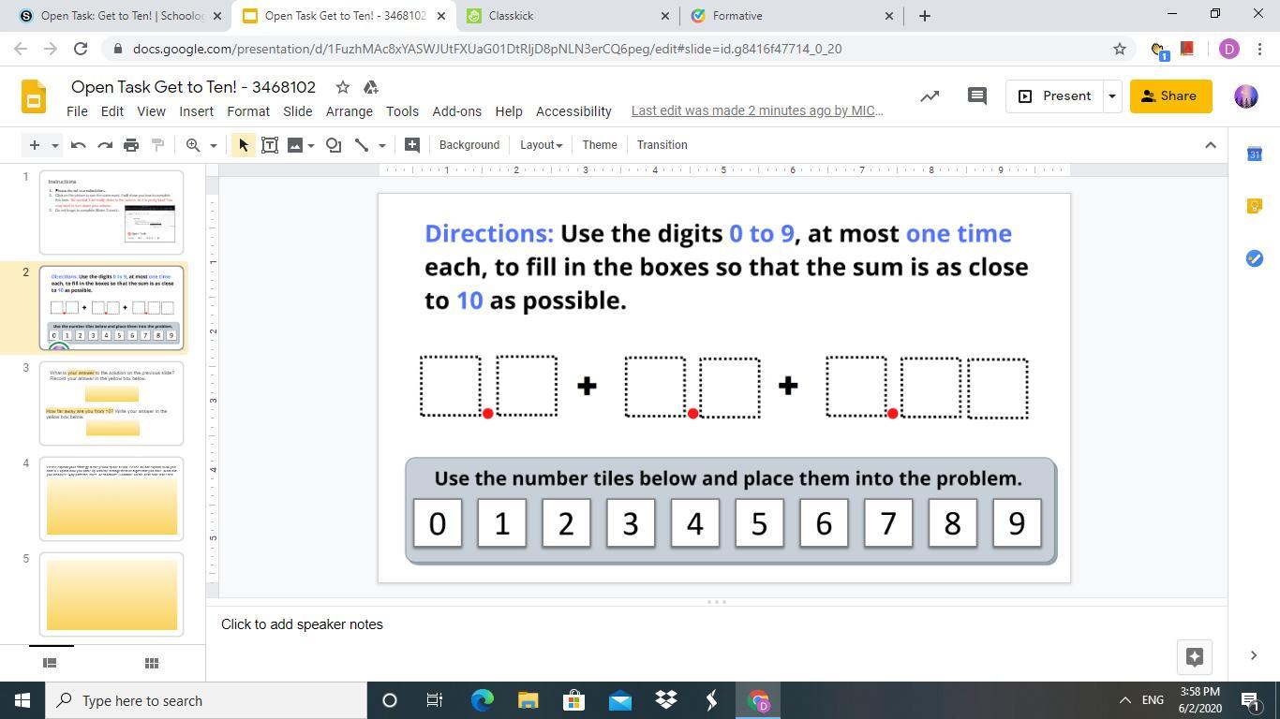Open the last edit history link
1280x719 pixels.
pyautogui.click(x=756, y=111)
